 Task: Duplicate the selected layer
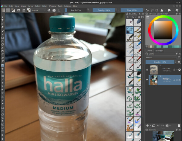pos(154,126)
